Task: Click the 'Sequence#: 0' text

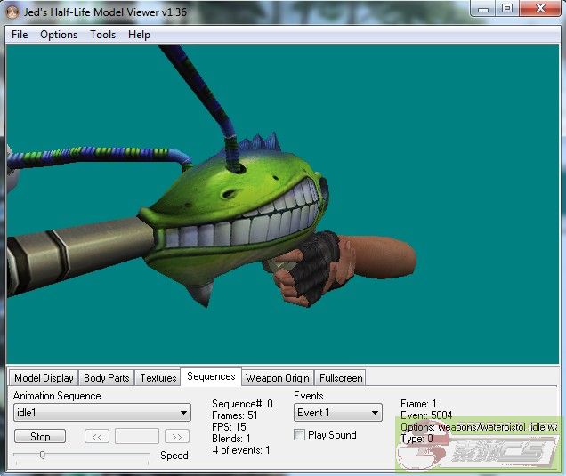Action: [243, 403]
